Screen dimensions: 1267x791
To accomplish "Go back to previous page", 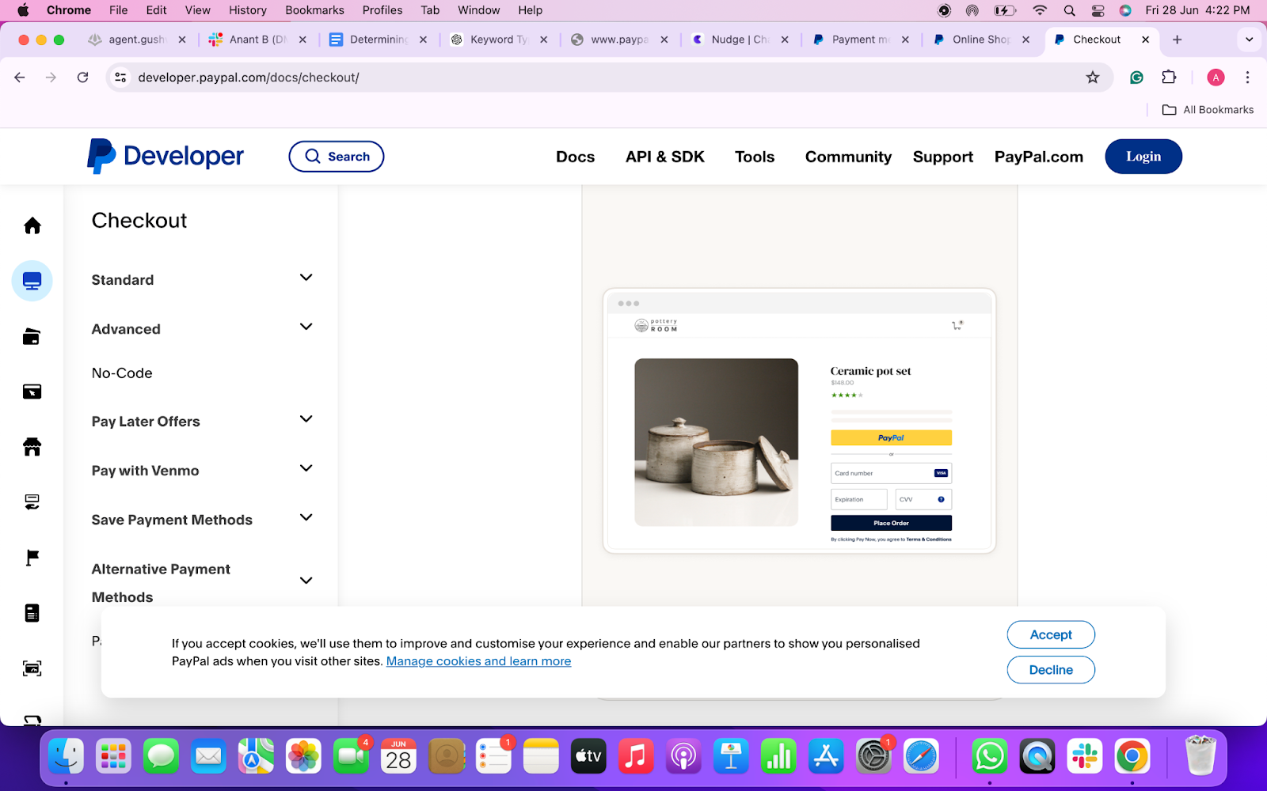I will [20, 78].
